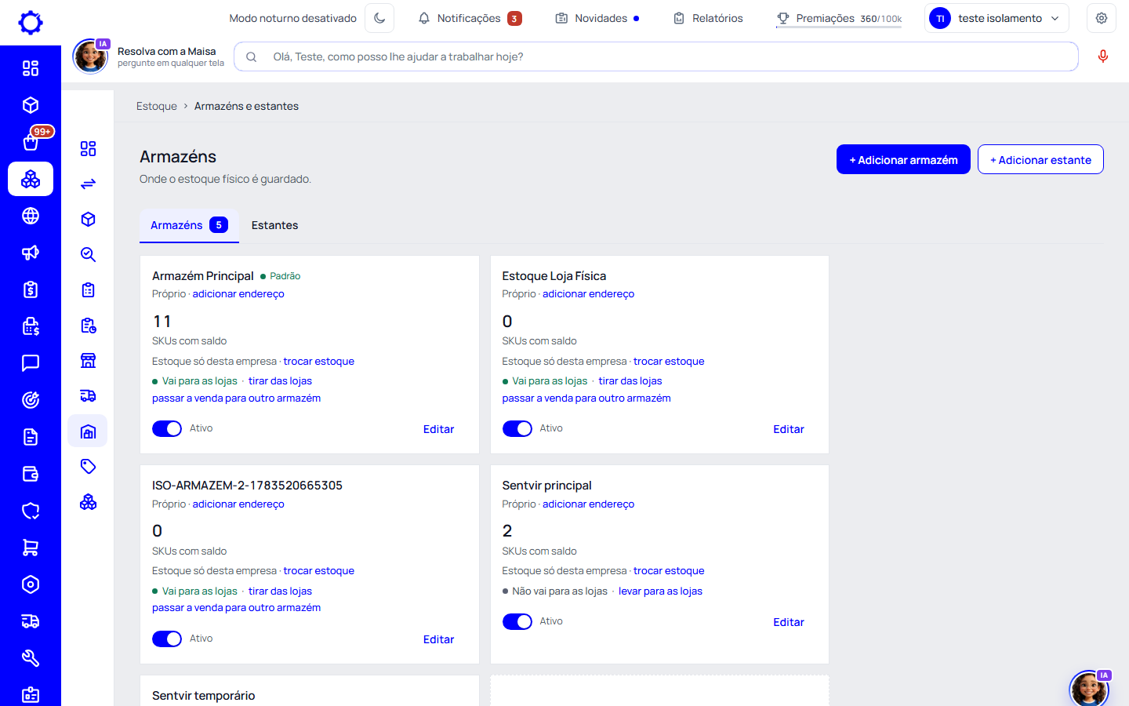The image size is (1129, 706).
Task: Open the chat bubble icon in the blue sidebar
Action: 31,363
